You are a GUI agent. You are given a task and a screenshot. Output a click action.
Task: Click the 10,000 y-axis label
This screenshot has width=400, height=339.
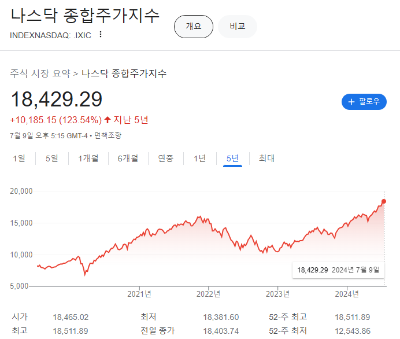(21, 255)
